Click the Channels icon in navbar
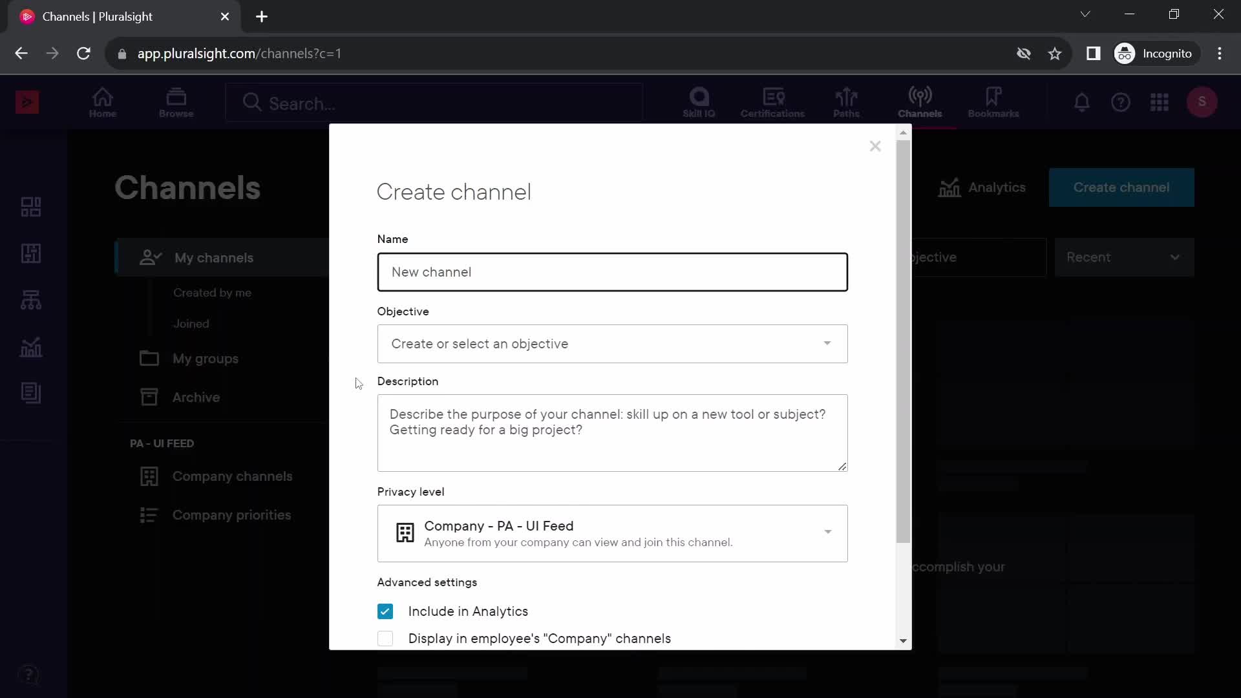This screenshot has width=1241, height=698. point(920,101)
